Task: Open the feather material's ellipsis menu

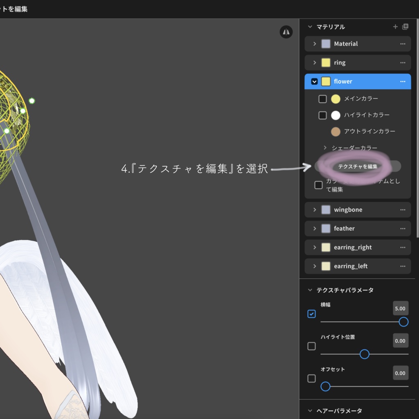Action: 403,228
